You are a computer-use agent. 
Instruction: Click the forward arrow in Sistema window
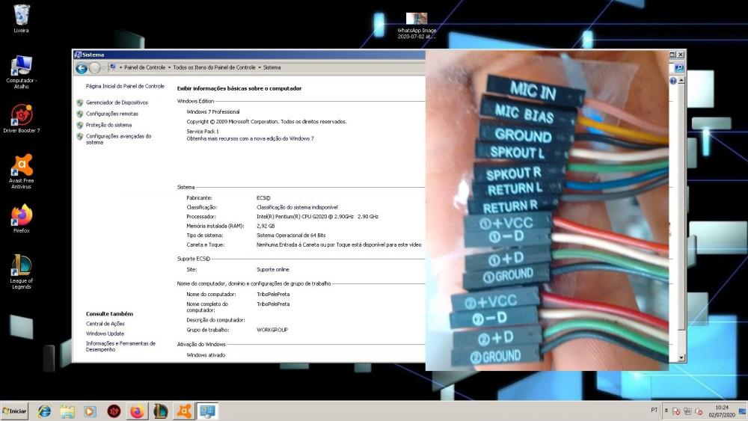click(94, 68)
